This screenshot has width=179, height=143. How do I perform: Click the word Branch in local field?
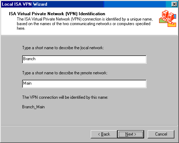pyautogui.click(x=29, y=59)
